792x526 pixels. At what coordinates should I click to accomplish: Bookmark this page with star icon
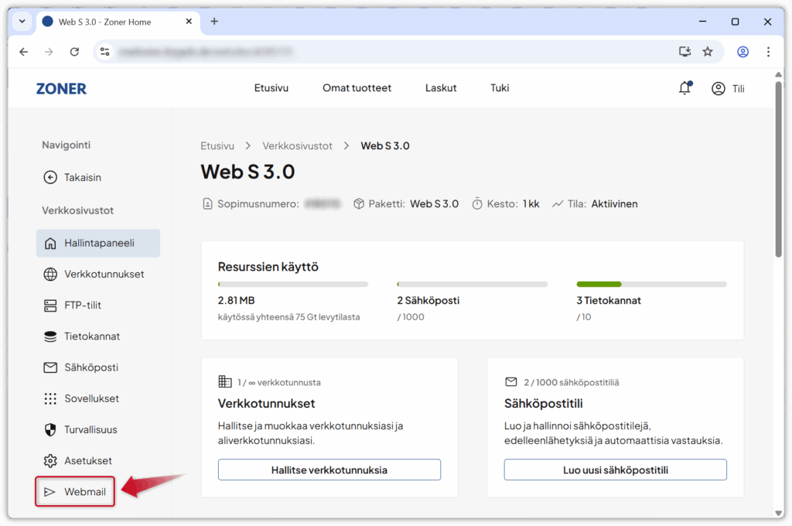707,52
